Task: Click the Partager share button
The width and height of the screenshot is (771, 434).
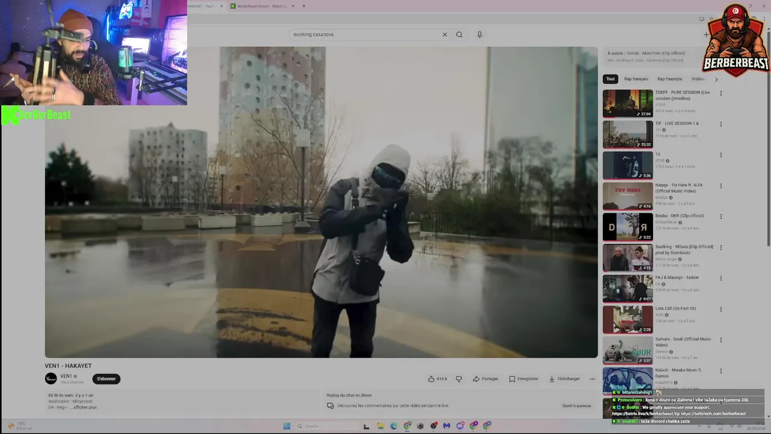Action: tap(485, 379)
